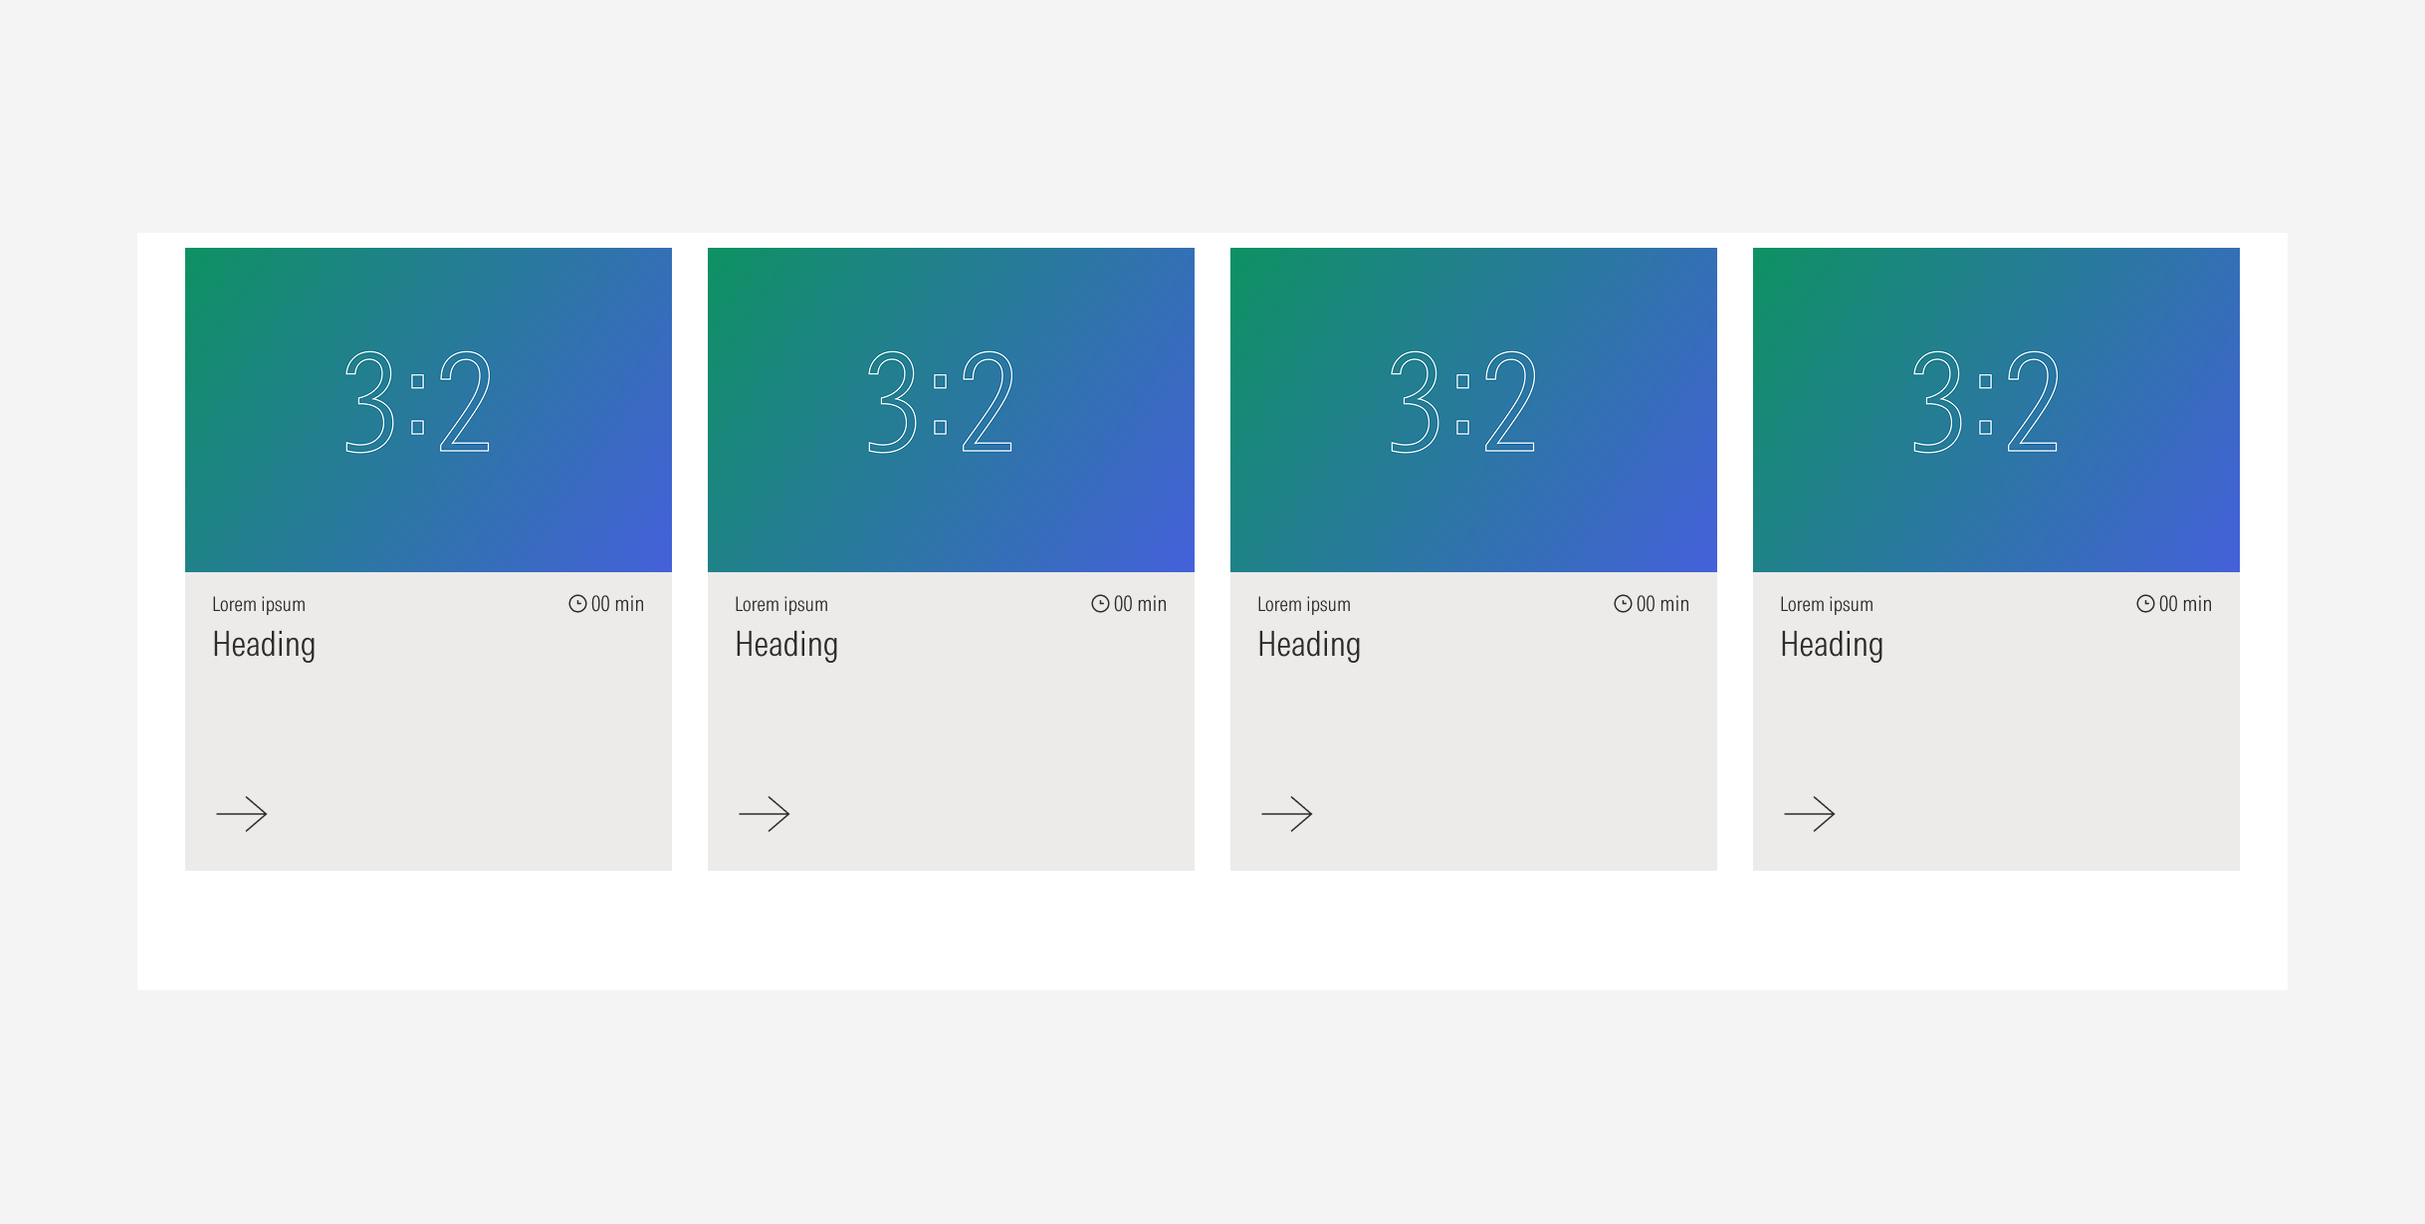This screenshot has width=2425, height=1224.
Task: Open the second card's Heading link
Action: [x=785, y=645]
